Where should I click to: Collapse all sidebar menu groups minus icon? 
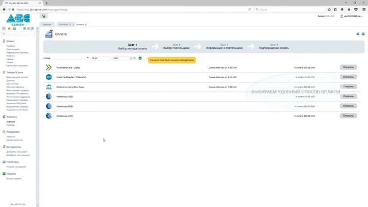pyautogui.click(x=28, y=28)
